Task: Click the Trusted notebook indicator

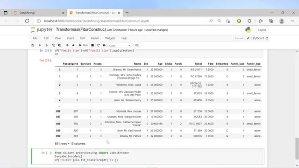Action: 239,38
